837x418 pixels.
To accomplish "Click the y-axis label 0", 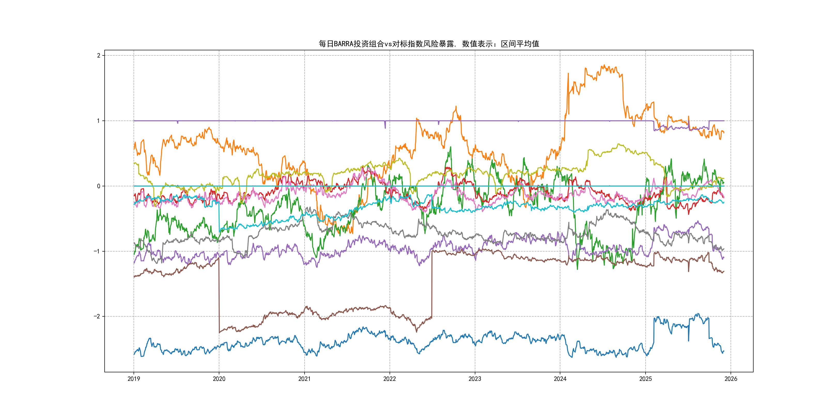I will click(98, 186).
